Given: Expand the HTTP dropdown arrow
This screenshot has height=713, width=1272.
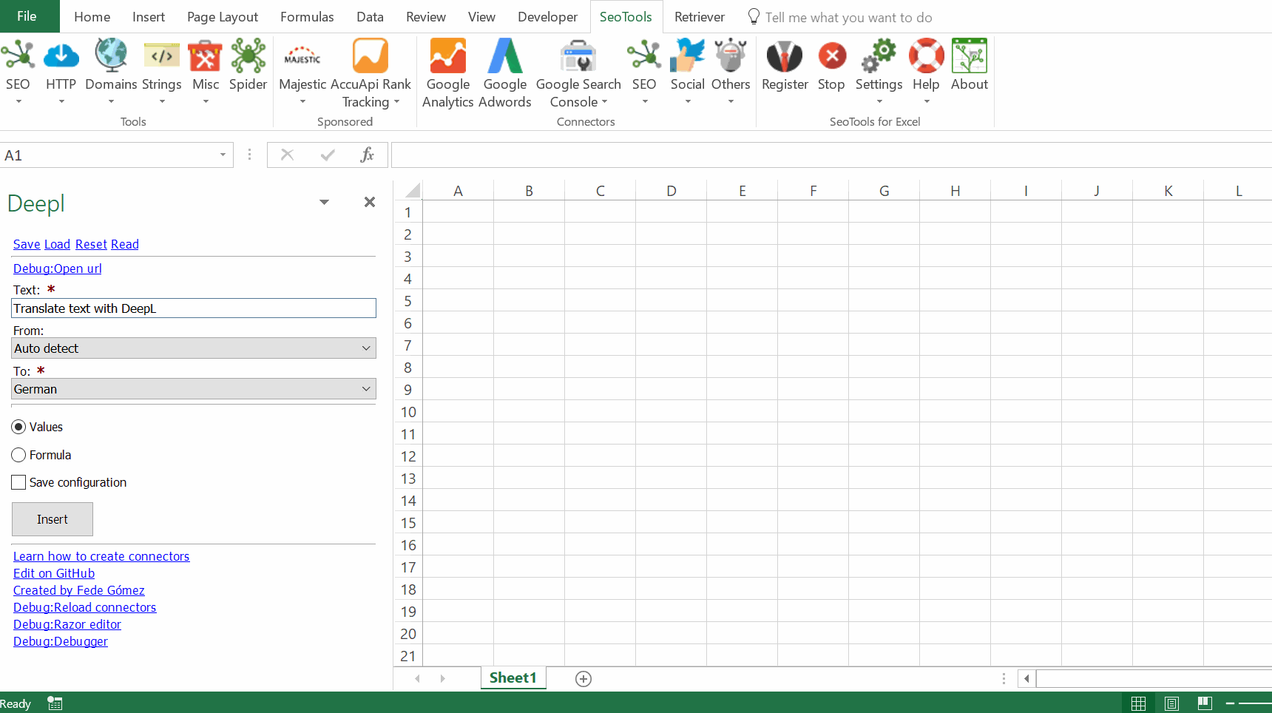Looking at the screenshot, I should (x=61, y=101).
